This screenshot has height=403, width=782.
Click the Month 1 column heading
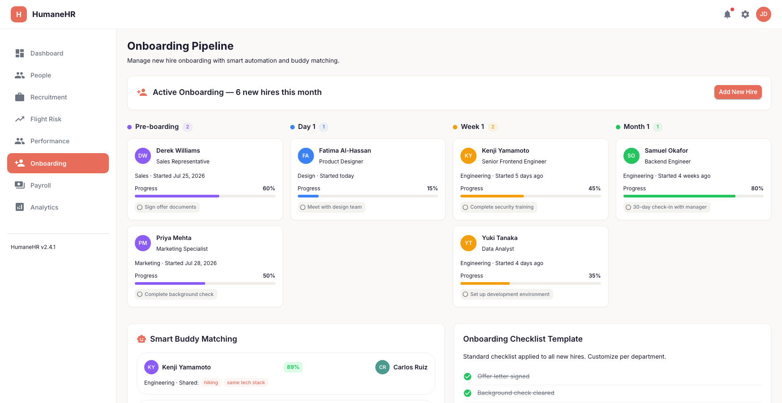(x=636, y=127)
